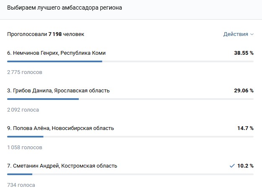Screen dimensions: 262x191
Task: Click the 14.7 % result value
Action: (245, 128)
